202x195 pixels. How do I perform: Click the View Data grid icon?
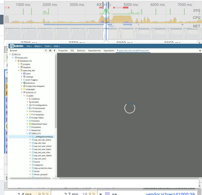pyautogui.click(x=50, y=50)
